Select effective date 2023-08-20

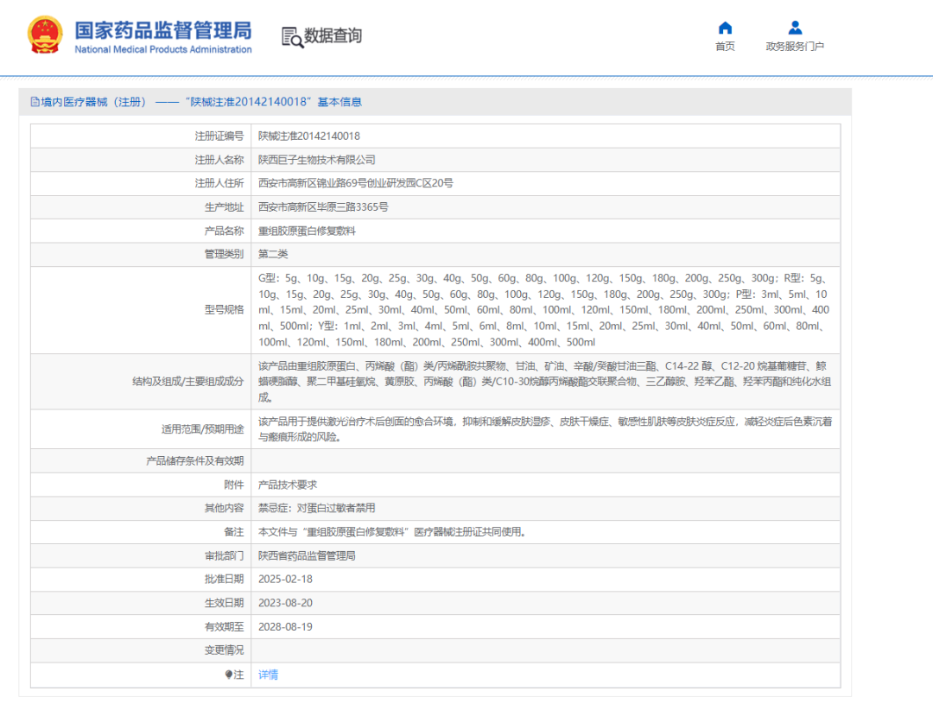pyautogui.click(x=285, y=603)
